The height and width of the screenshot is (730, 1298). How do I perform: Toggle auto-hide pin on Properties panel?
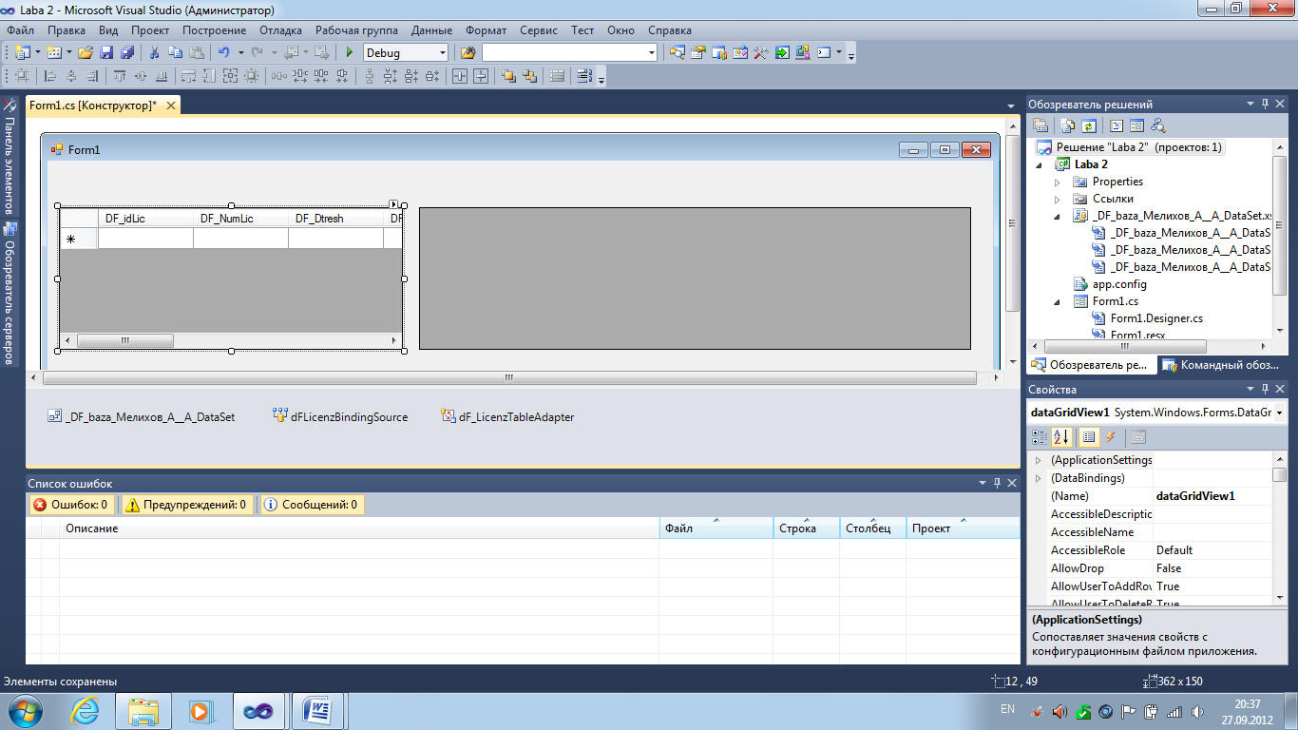pos(1265,389)
